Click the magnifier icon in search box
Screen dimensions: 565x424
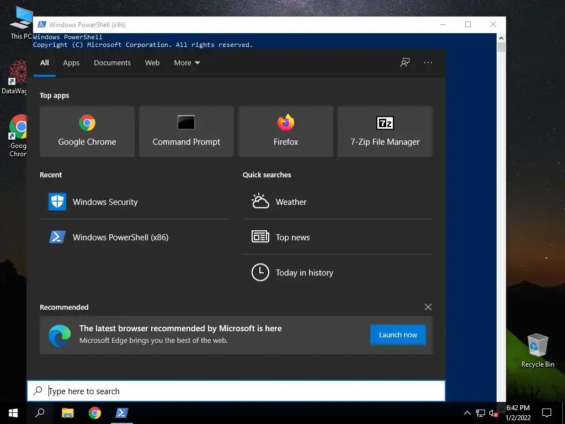[38, 391]
